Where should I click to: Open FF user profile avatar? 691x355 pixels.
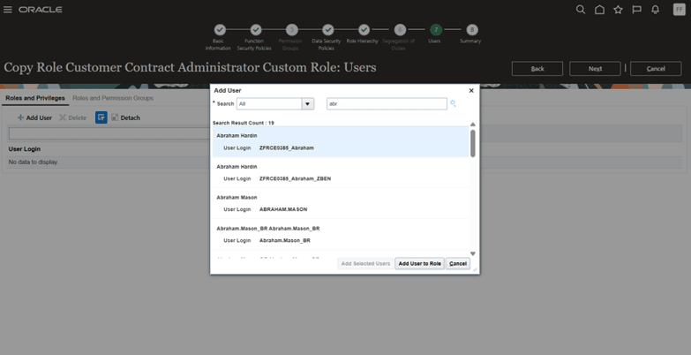point(680,9)
